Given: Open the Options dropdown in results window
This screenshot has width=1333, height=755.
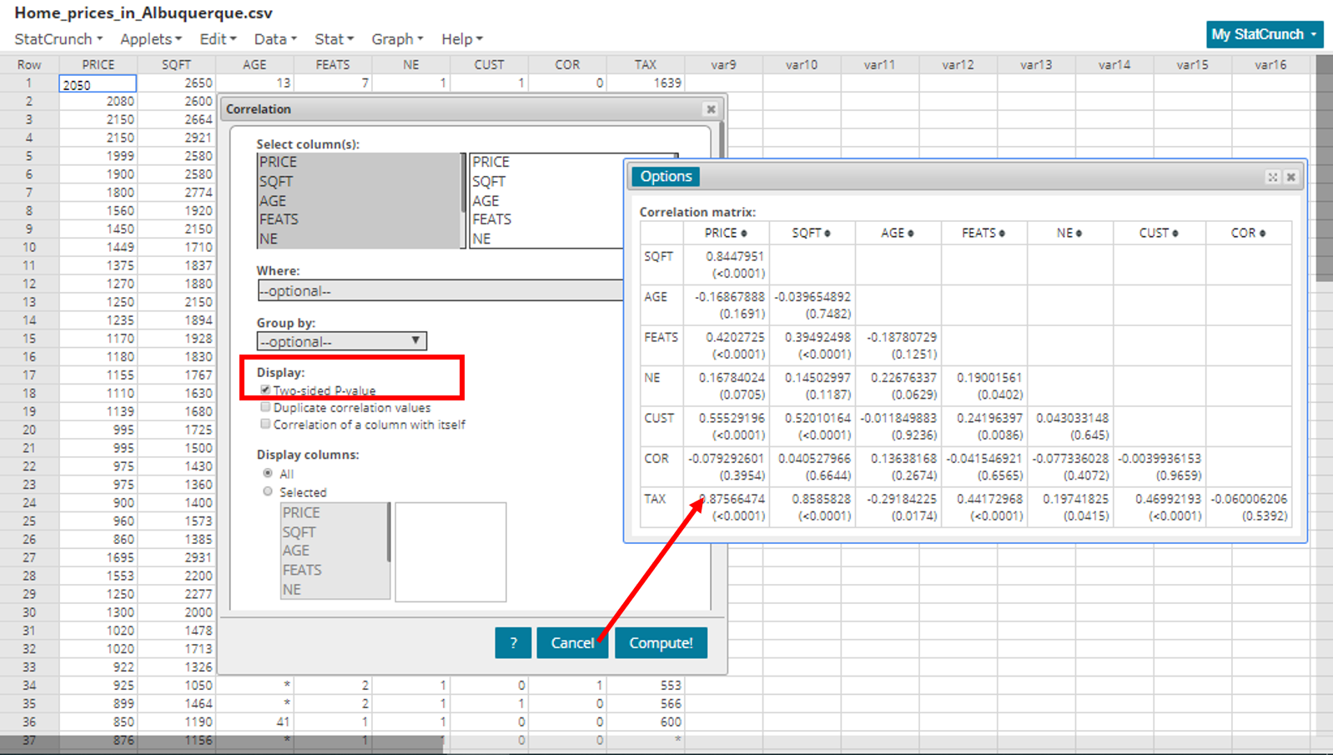Looking at the screenshot, I should 666,177.
